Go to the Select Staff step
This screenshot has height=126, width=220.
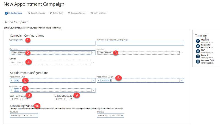pyautogui.click(x=57, y=13)
